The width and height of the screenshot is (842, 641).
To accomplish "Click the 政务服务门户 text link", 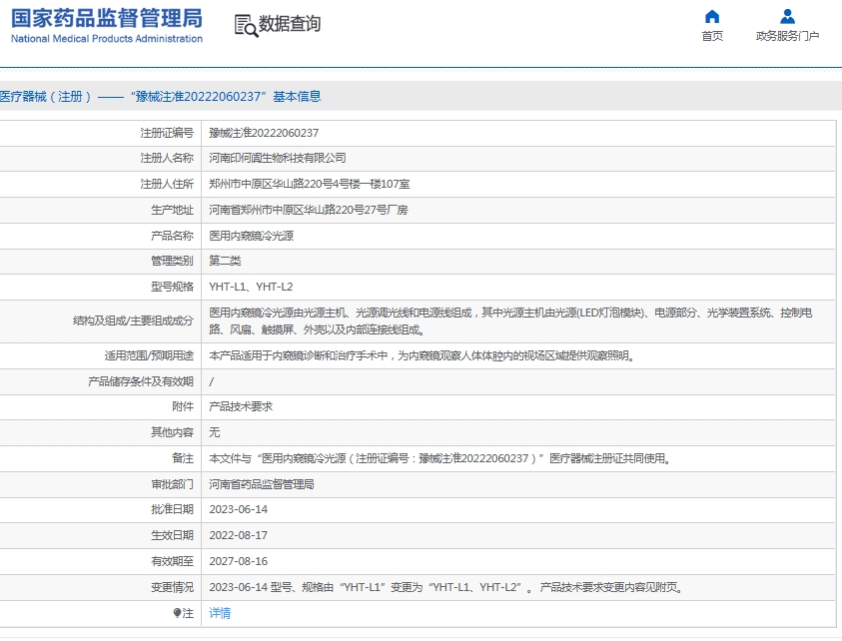I will 787,36.
